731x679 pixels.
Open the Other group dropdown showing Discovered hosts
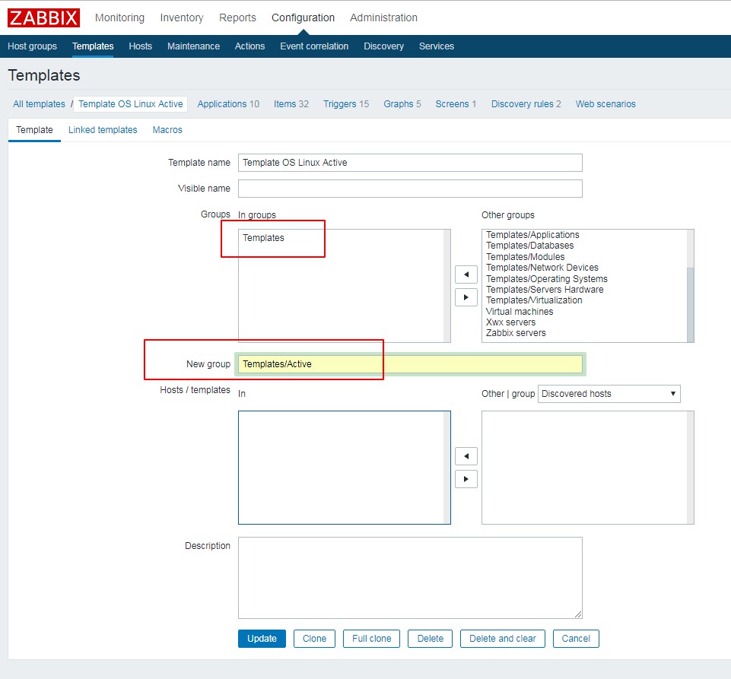pos(609,394)
